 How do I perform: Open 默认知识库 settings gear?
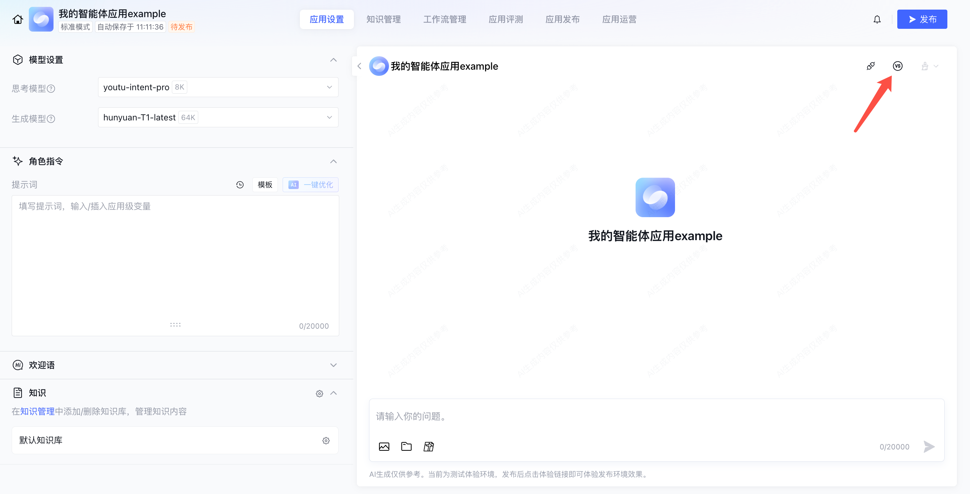pyautogui.click(x=326, y=440)
